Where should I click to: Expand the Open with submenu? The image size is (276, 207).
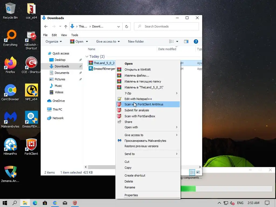[148, 127]
